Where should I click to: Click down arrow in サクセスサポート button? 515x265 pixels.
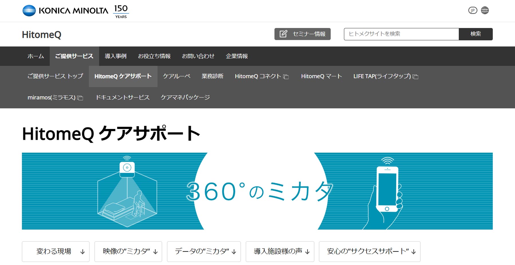413,252
